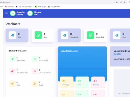Click the browser bookmark star icon
This screenshot has width=130, height=97.
(x=125, y=2)
